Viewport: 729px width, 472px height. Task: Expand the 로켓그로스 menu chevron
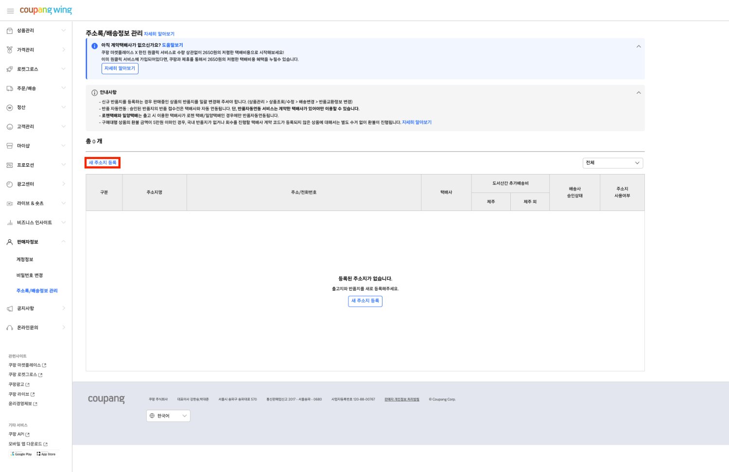pos(63,69)
